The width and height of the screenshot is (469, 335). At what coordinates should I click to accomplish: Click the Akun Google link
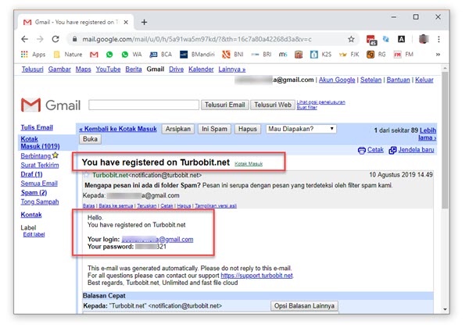pyautogui.click(x=337, y=80)
